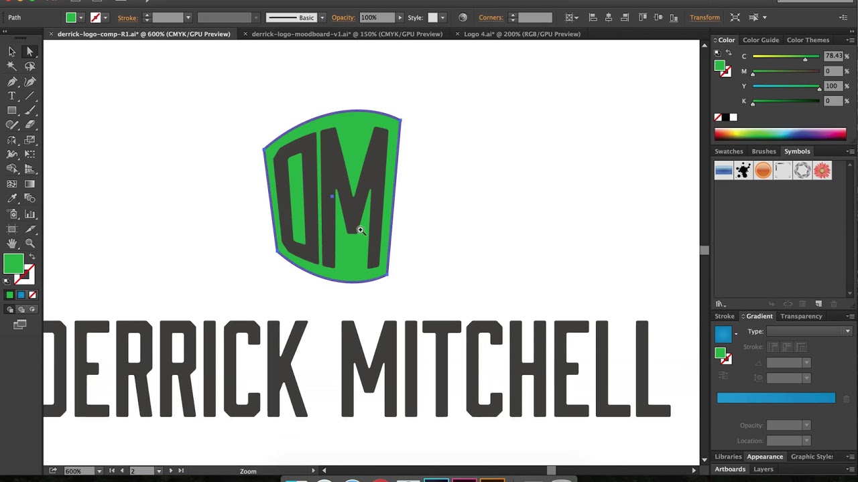Select the Column Graph tool

tap(29, 214)
